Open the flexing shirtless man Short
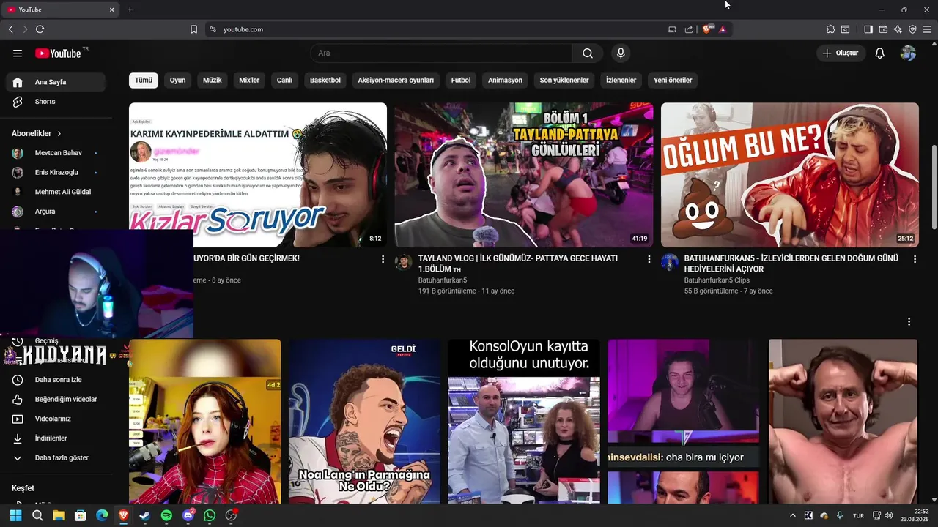This screenshot has height=527, width=938. tap(843, 421)
